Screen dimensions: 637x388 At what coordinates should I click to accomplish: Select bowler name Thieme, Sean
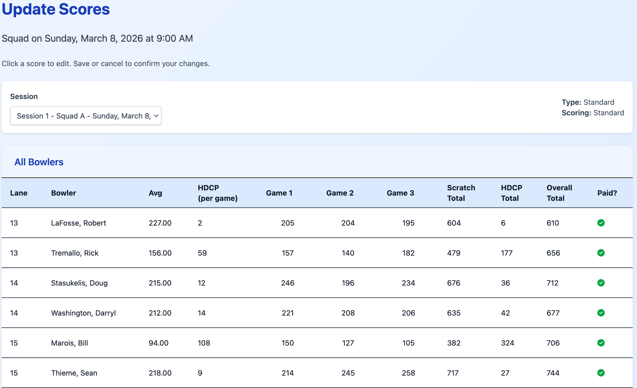[x=74, y=373]
